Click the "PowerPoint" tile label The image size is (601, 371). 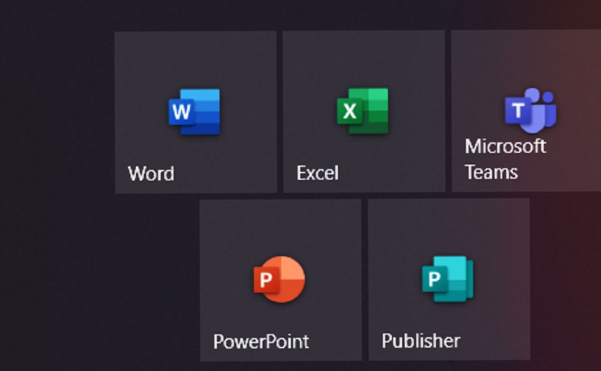[x=261, y=341]
